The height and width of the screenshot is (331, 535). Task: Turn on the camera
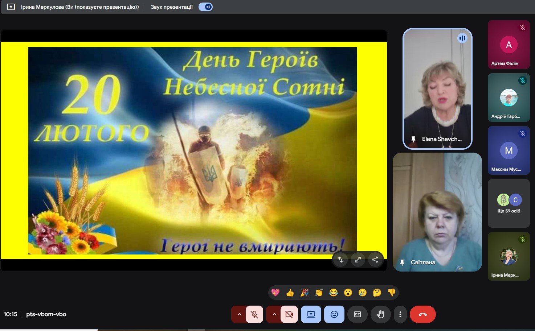pos(289,314)
